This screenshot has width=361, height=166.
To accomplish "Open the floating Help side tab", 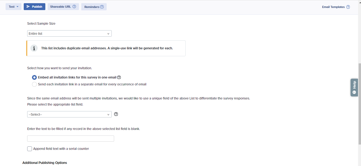I will (354, 87).
